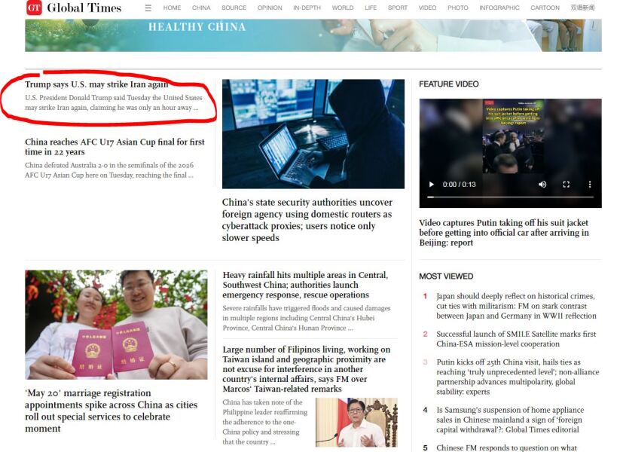
Task: Mute the feature video volume icon
Action: pos(542,185)
